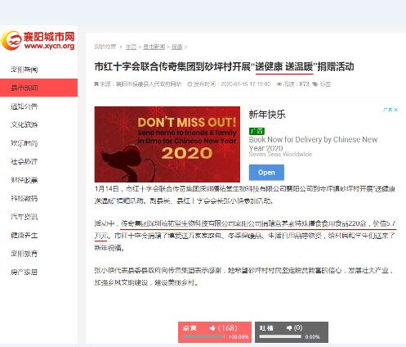Click the eye icon beside 阅读 count
The height and width of the screenshot is (347, 406).
[x=279, y=84]
